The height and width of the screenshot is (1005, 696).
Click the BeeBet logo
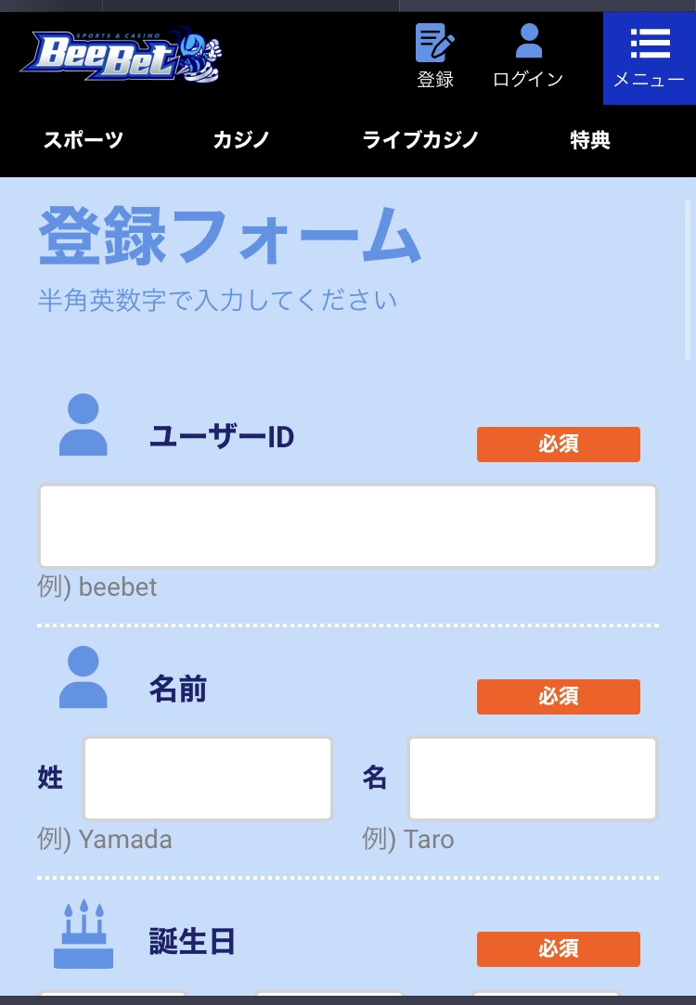pos(122,56)
